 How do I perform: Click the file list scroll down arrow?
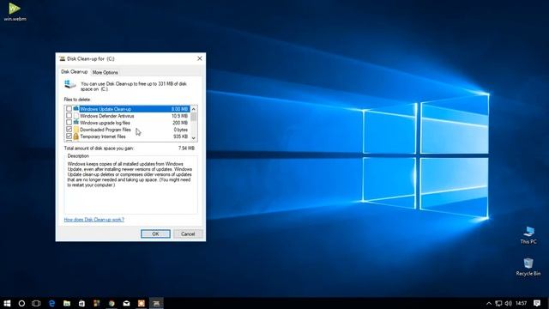pyautogui.click(x=194, y=138)
